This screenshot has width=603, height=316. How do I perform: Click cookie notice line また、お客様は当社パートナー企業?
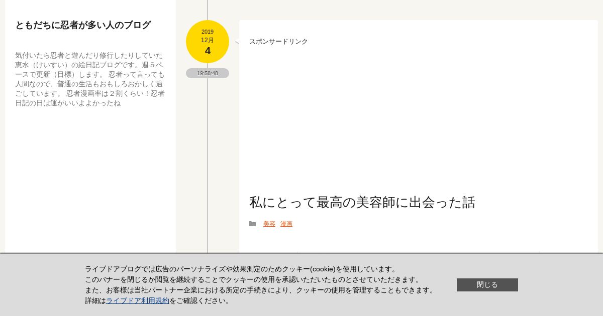261,290
